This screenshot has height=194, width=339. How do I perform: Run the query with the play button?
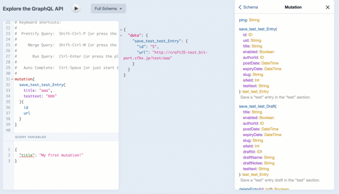[x=76, y=8]
